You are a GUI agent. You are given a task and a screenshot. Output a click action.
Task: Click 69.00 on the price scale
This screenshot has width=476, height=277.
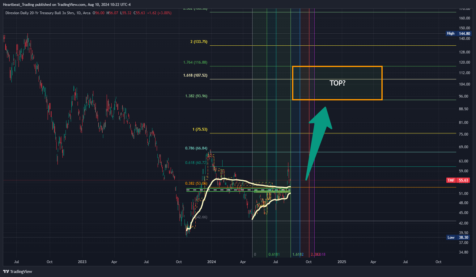tap(464, 147)
